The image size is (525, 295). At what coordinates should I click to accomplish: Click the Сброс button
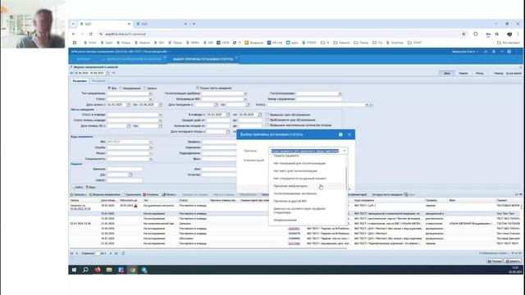pos(91,188)
